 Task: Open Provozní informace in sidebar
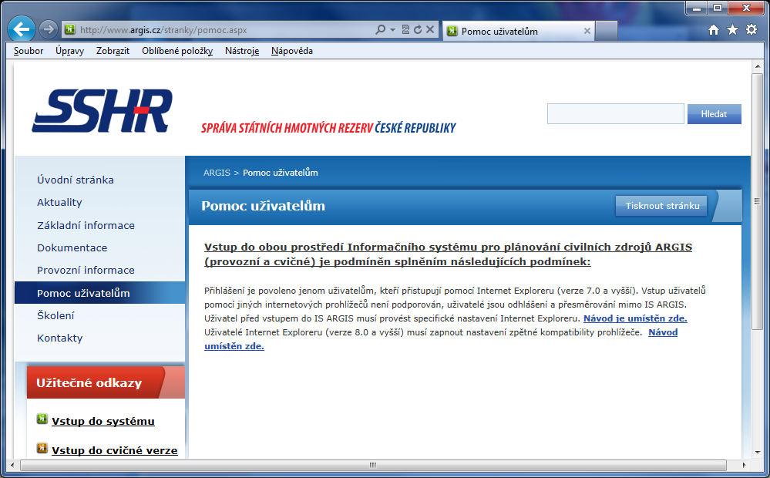coord(86,270)
